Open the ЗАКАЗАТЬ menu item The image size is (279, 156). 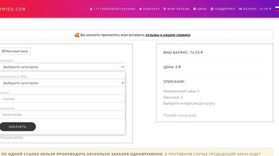point(151,9)
